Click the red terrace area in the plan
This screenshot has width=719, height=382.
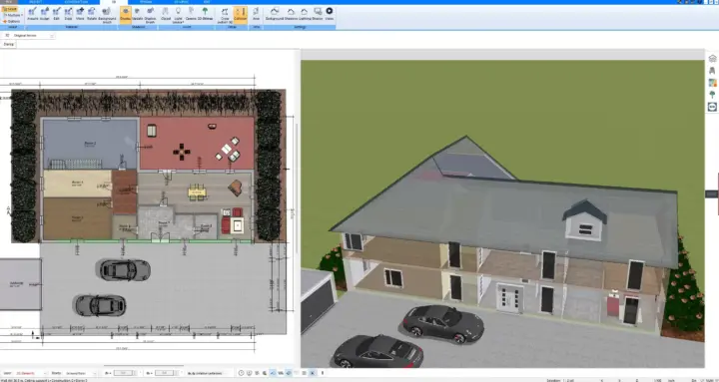pyautogui.click(x=197, y=143)
